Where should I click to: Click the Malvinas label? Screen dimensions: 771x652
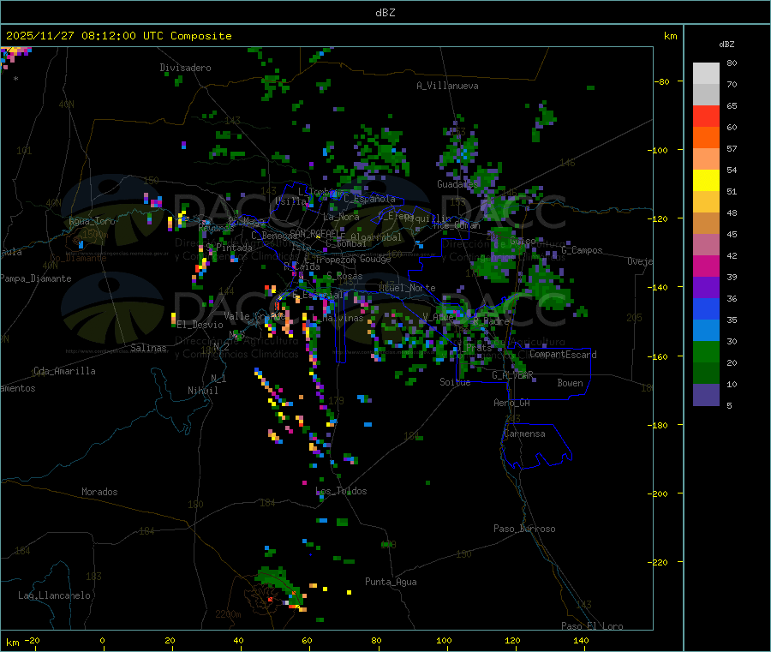point(343,318)
